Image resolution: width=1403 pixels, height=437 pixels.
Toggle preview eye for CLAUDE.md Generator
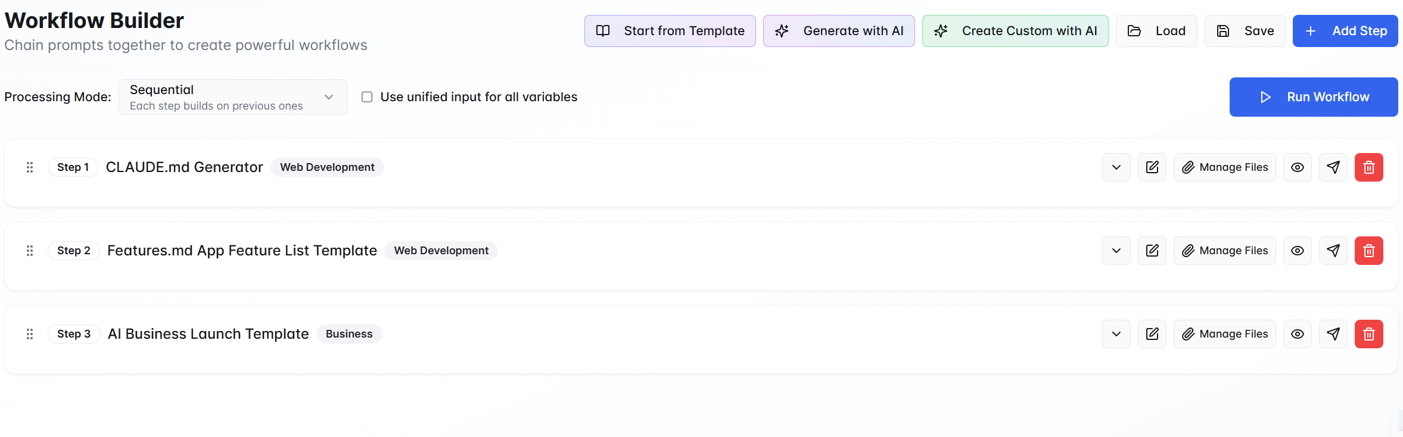pyautogui.click(x=1297, y=167)
